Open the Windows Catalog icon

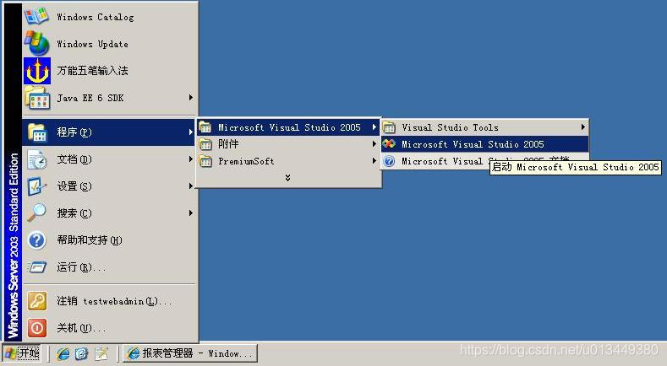(x=36, y=16)
